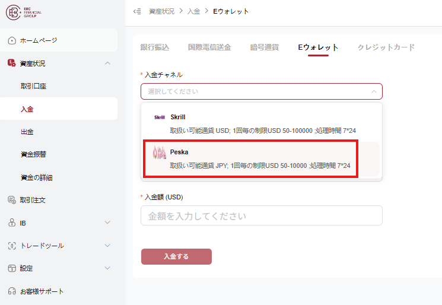Click the Skrill description line about USD 50-100000

pyautogui.click(x=263, y=131)
